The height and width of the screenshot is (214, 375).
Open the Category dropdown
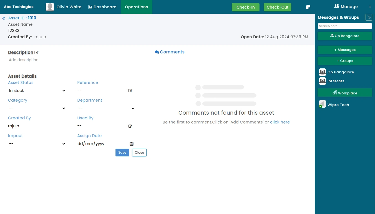pyautogui.click(x=37, y=108)
